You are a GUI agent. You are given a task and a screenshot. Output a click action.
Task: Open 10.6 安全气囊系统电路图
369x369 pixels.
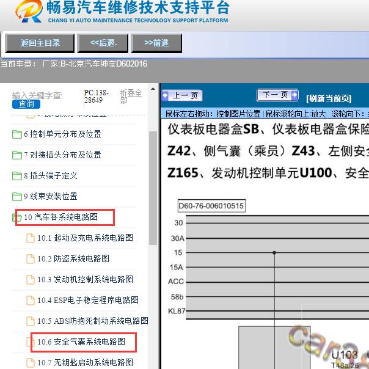81,342
